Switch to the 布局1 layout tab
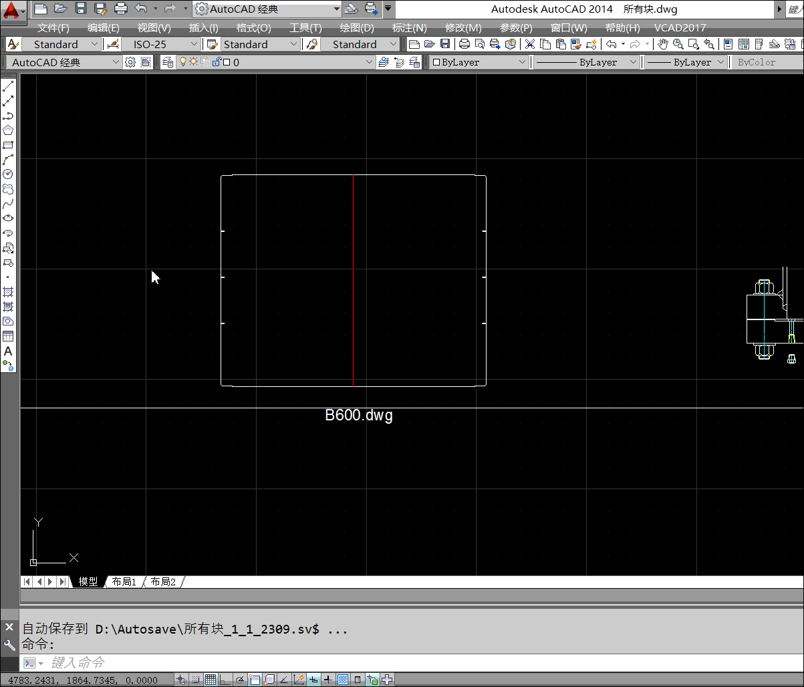Image resolution: width=804 pixels, height=687 pixels. click(x=124, y=582)
